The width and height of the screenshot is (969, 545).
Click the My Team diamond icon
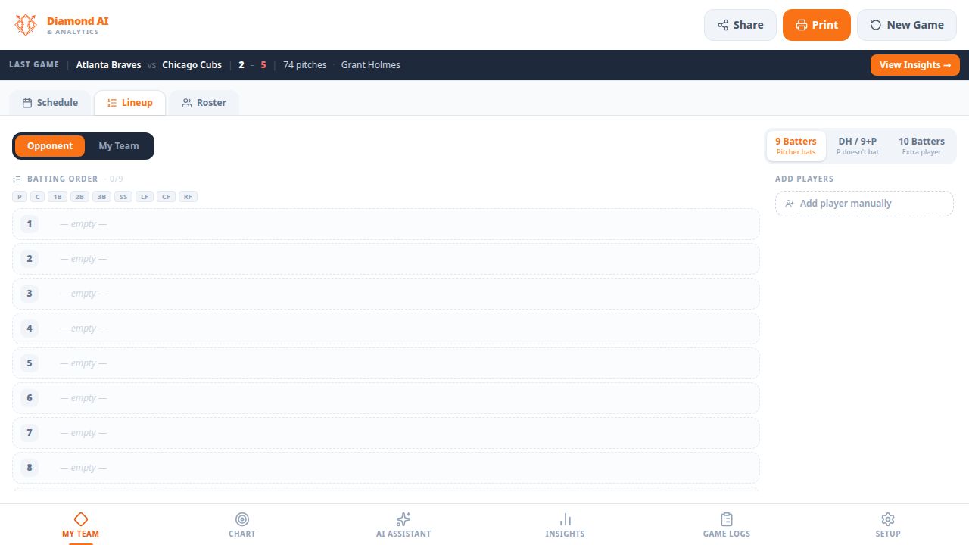81,519
